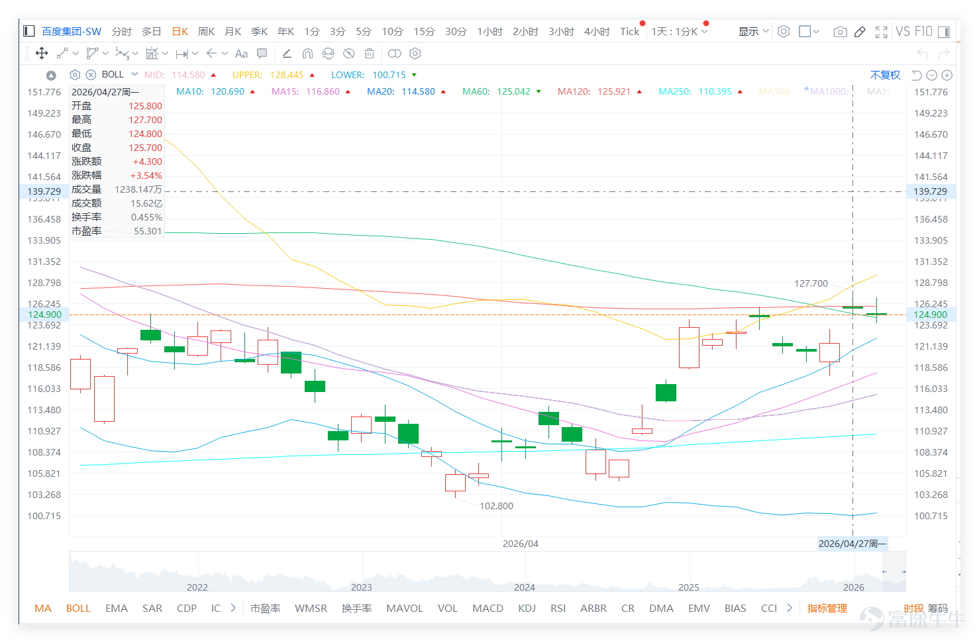Remove the BOLL indicator
The height and width of the screenshot is (643, 979).
[x=91, y=75]
